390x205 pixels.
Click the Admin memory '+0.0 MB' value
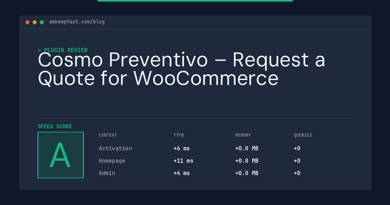pos(247,173)
